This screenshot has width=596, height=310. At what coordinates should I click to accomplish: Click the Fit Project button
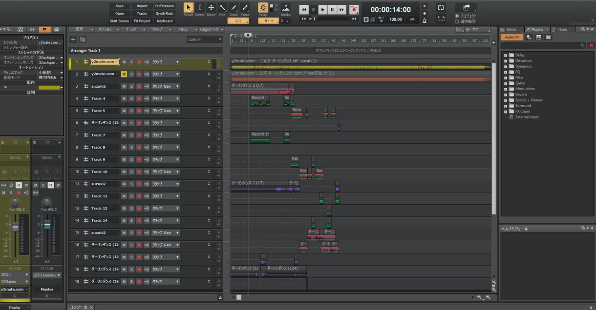tap(142, 21)
